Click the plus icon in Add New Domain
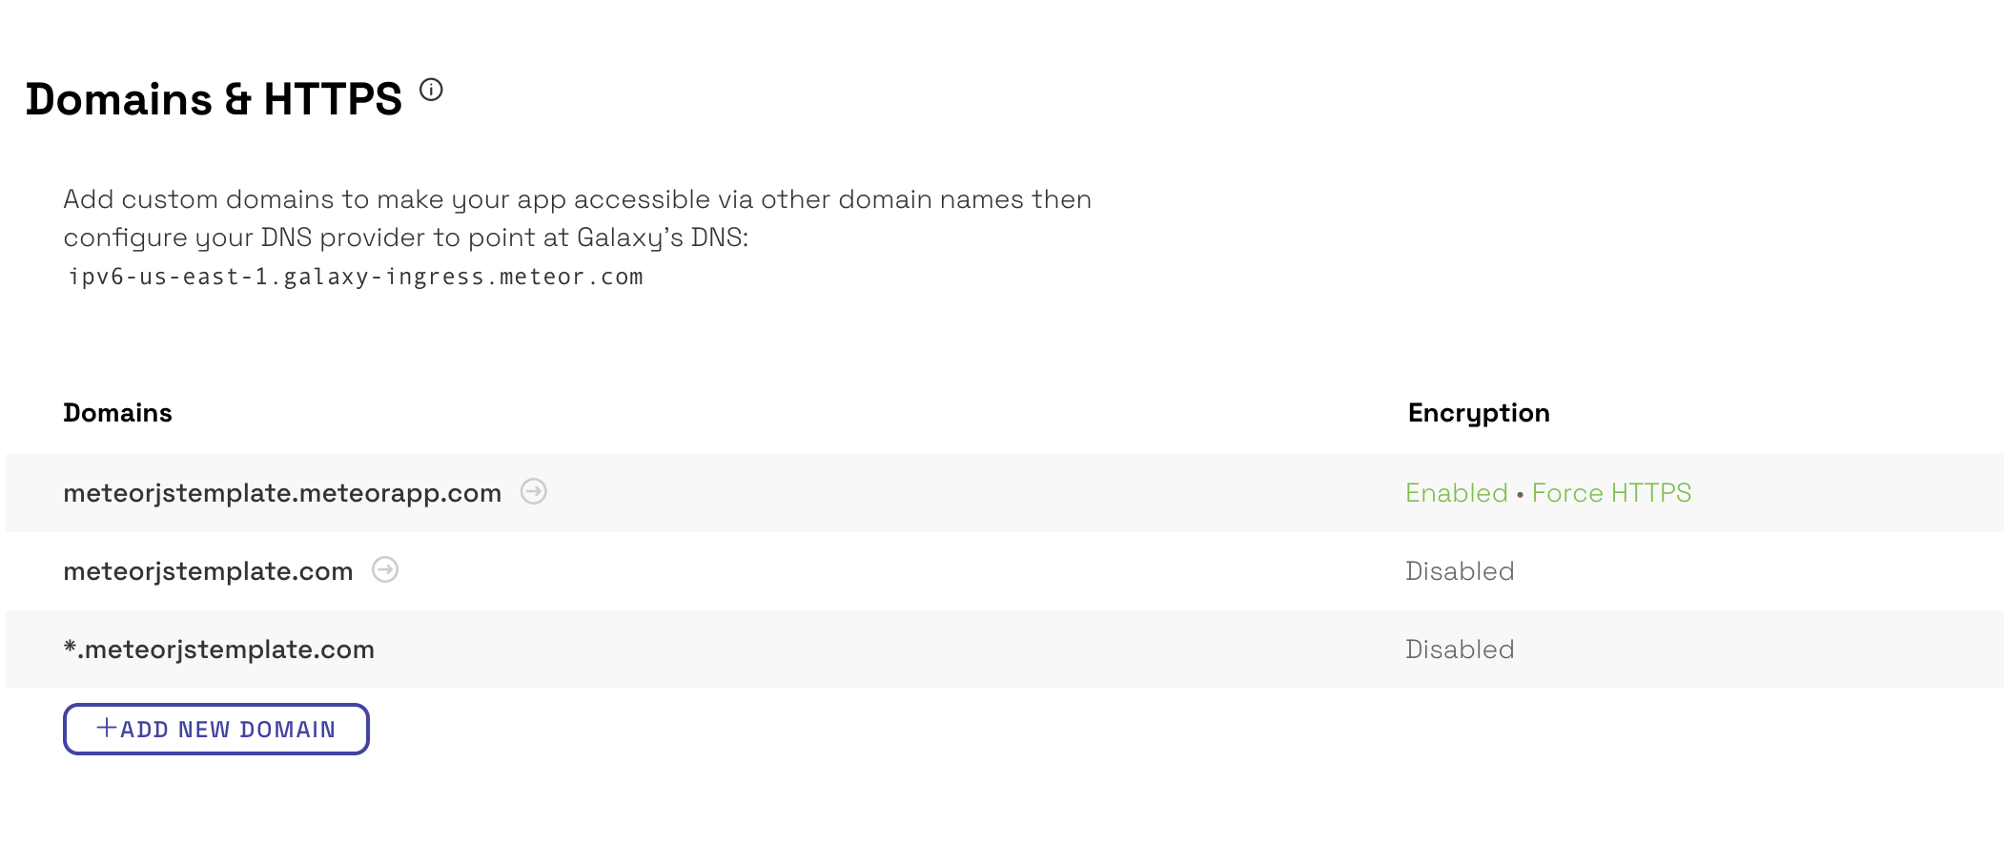Image resolution: width=2004 pixels, height=866 pixels. (107, 728)
